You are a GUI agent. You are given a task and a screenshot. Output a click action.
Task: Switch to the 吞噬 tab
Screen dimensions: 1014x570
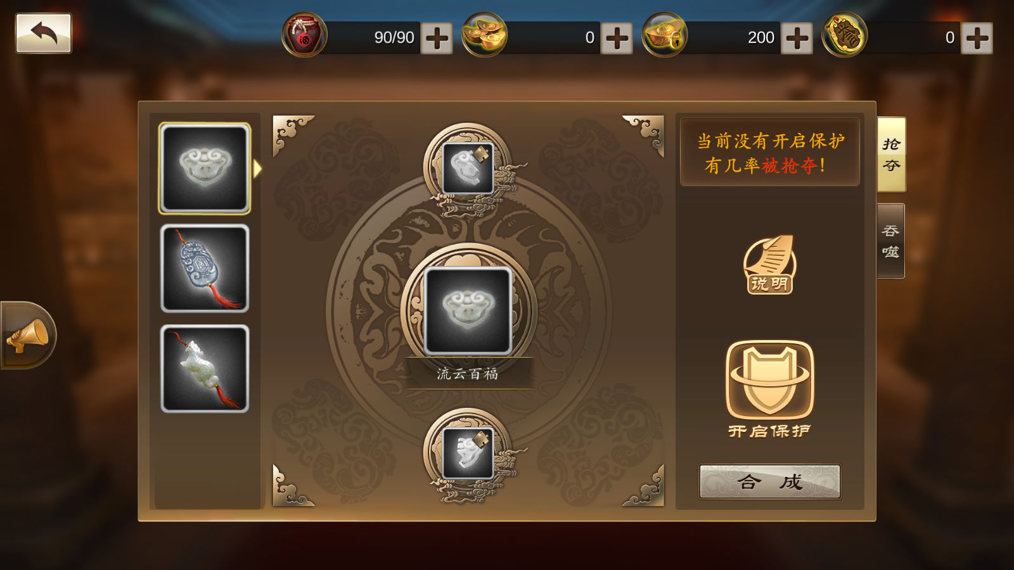coord(890,241)
